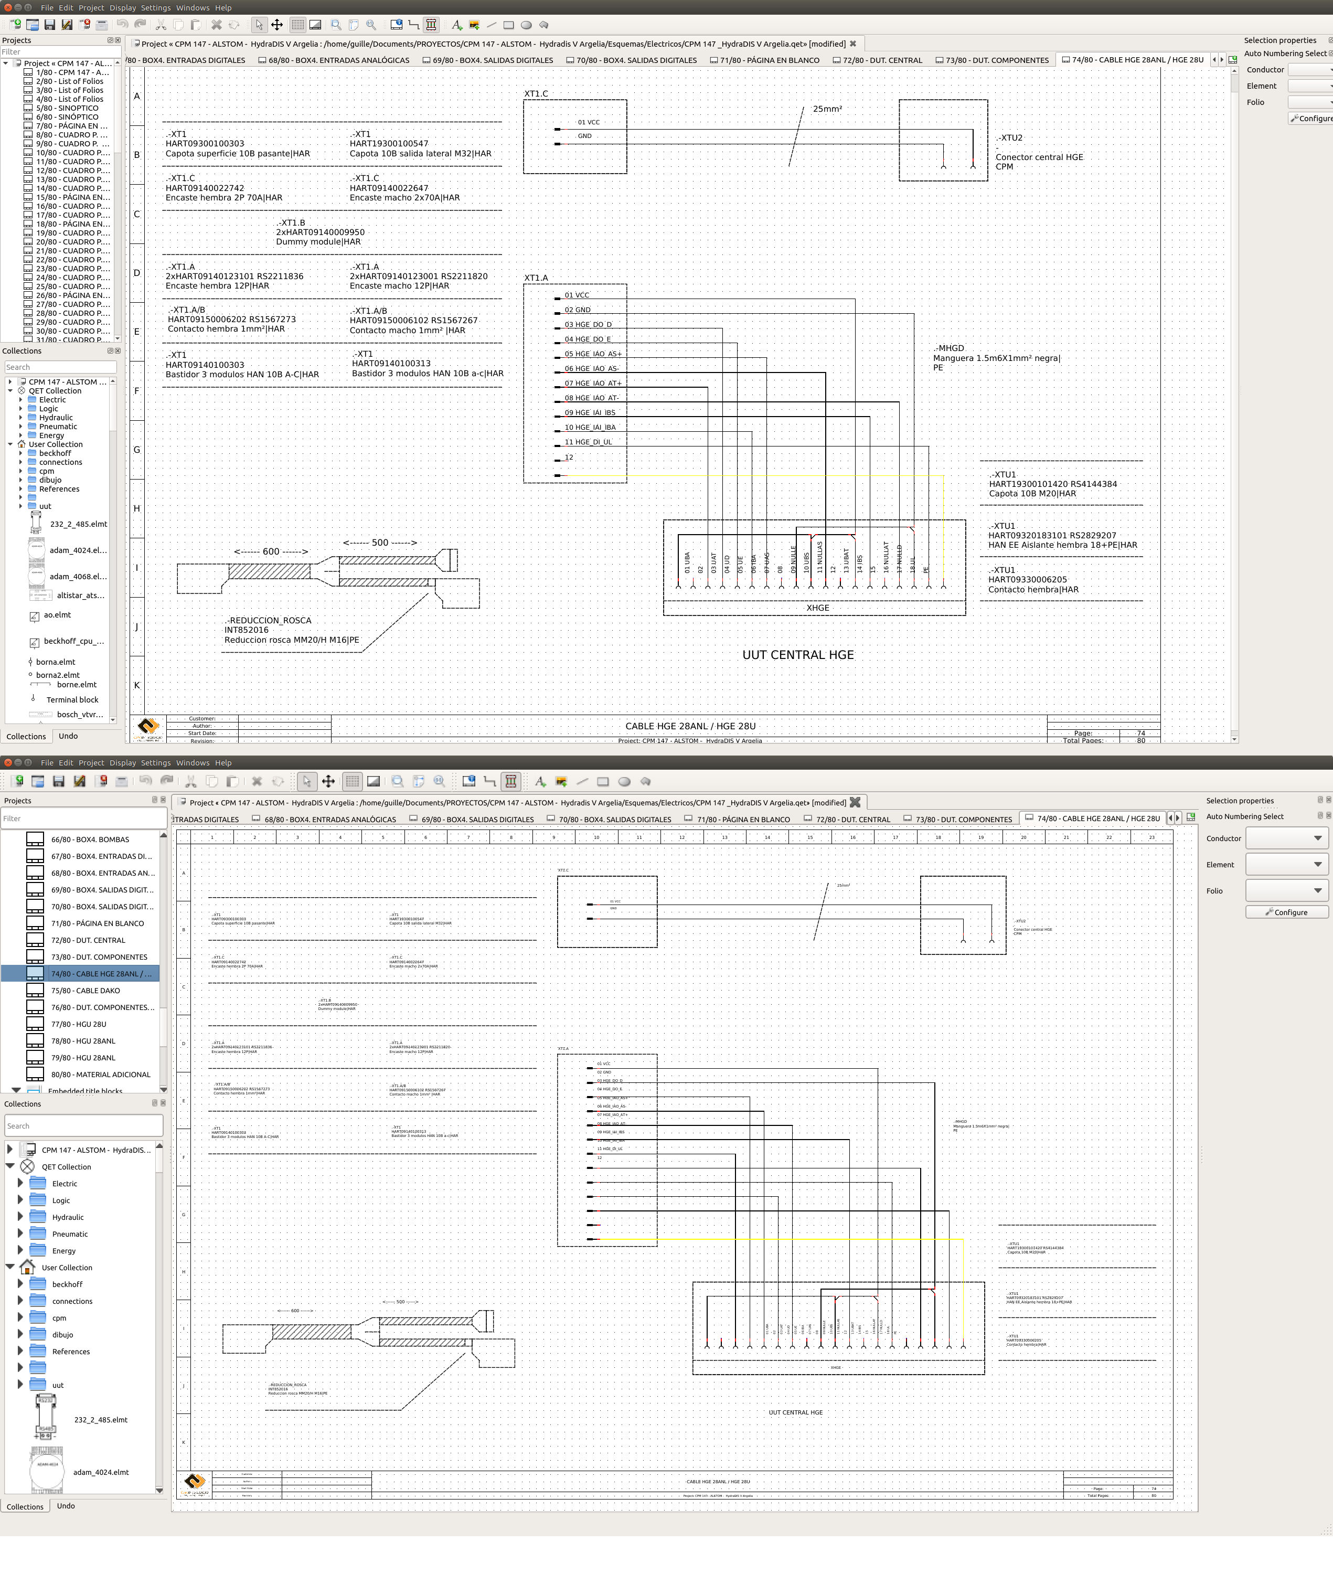Click the Search field in lower Collections panel
This screenshot has width=1333, height=1574.
83,1125
